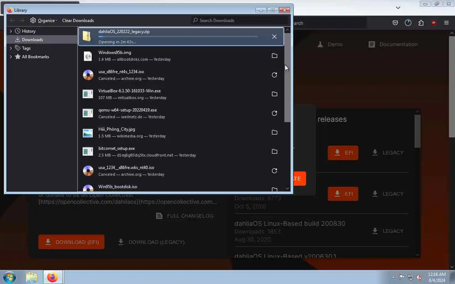Open folder containing bitcomet_setup.exe
This screenshot has height=284, width=455.
click(274, 152)
